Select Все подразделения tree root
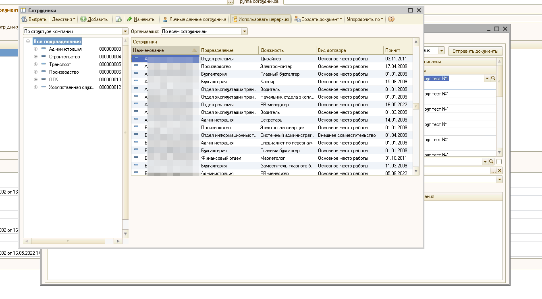The width and height of the screenshot is (542, 299). coord(57,41)
